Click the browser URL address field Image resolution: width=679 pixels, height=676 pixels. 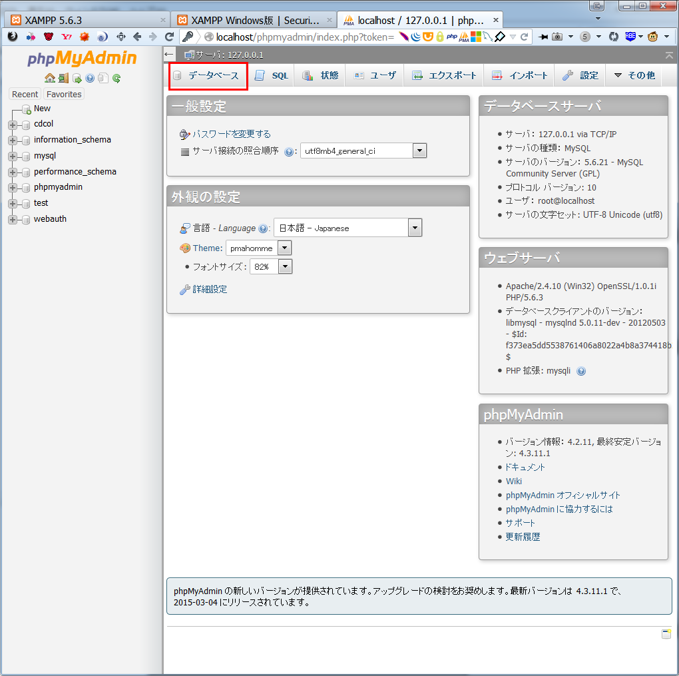point(300,37)
